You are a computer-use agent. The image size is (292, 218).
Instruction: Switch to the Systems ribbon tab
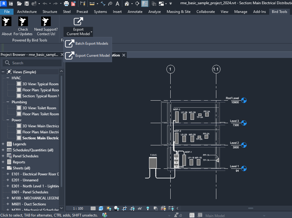[x=100, y=12]
